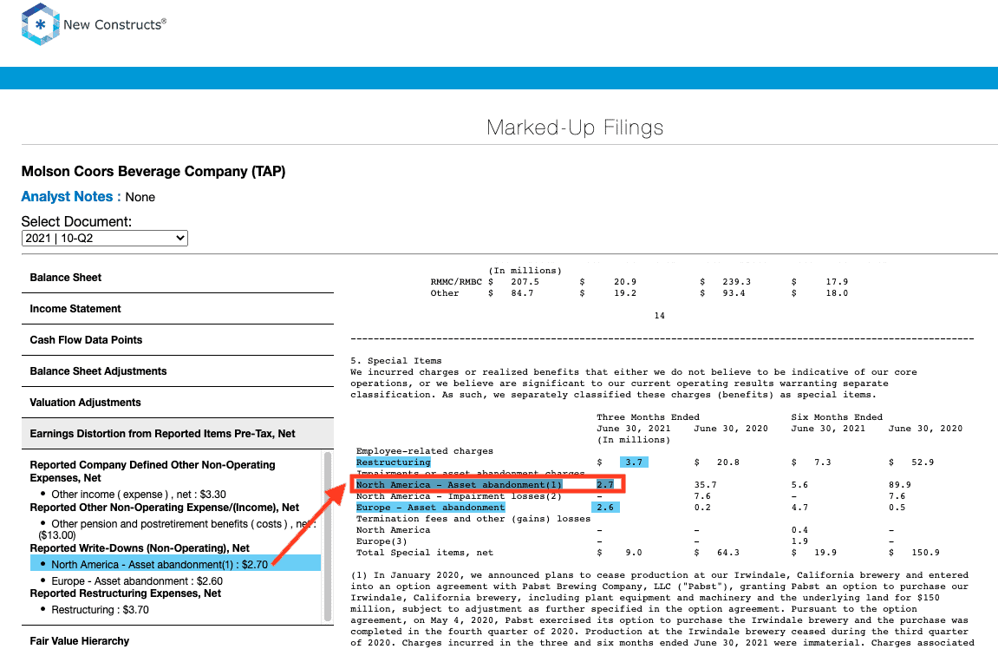Select North America Asset abandonment $2.70 item
The image size is (998, 649).
(x=176, y=564)
